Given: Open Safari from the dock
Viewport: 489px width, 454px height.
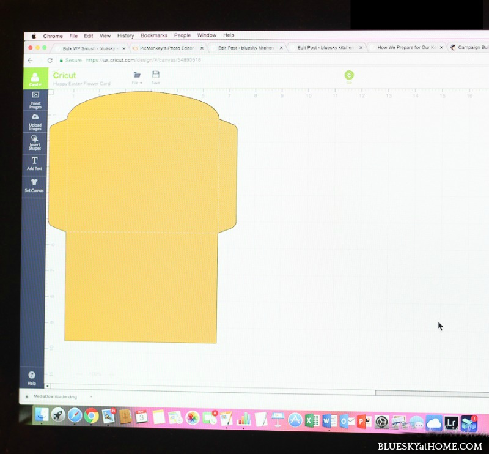Looking at the screenshot, I should coord(75,415).
